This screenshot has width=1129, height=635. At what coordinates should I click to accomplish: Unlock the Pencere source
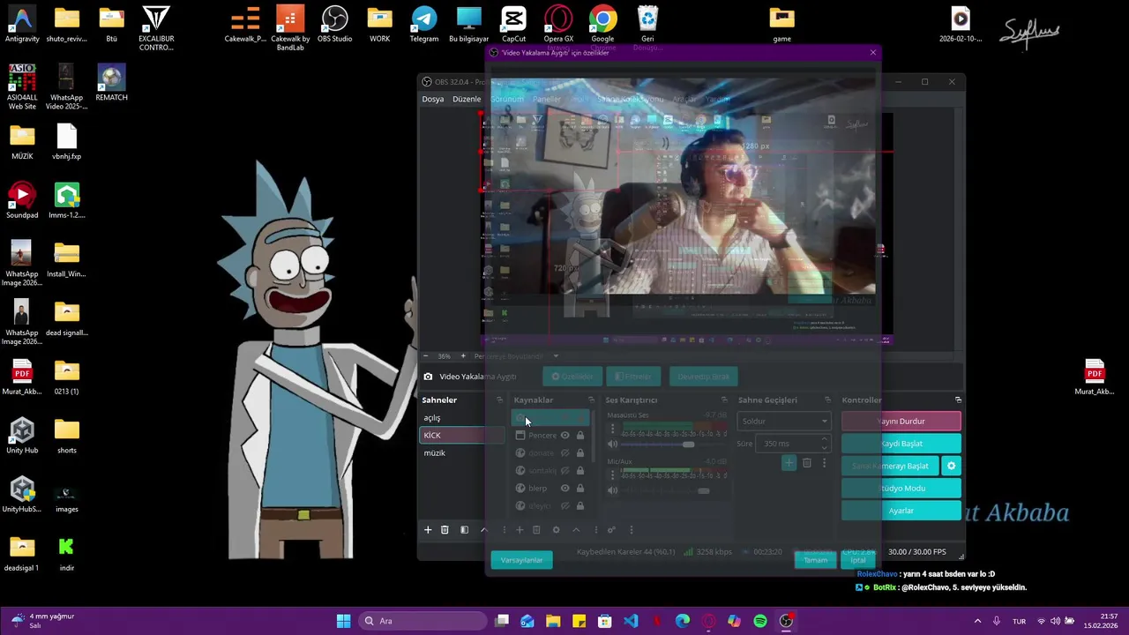[x=580, y=436]
